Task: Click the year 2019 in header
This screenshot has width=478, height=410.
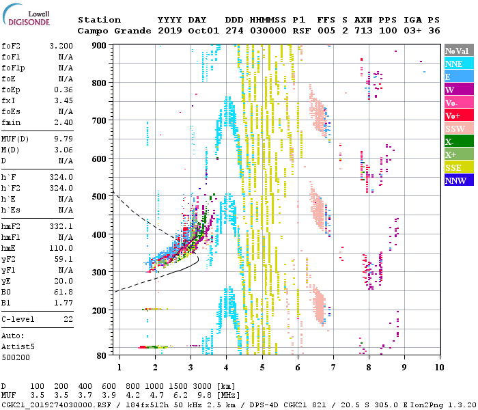Action: pos(170,31)
